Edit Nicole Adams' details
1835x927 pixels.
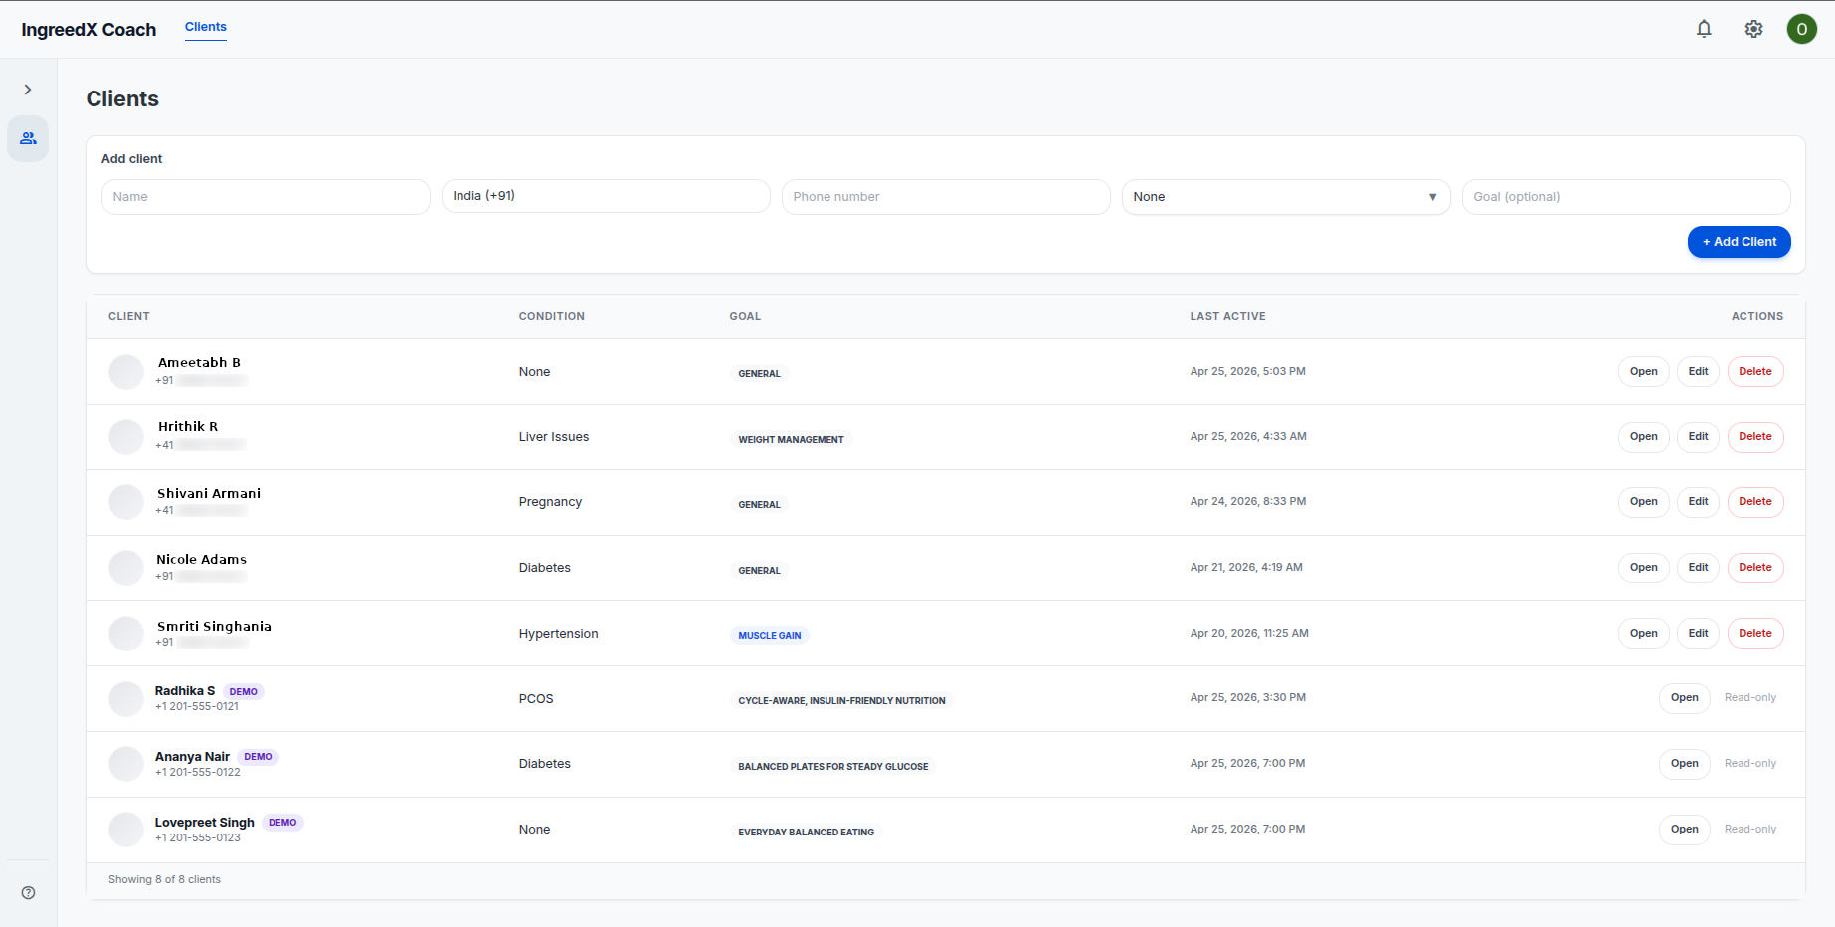click(1698, 568)
